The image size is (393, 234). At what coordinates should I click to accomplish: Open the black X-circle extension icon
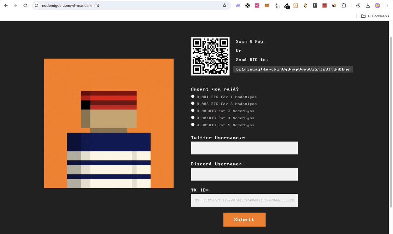[248, 6]
